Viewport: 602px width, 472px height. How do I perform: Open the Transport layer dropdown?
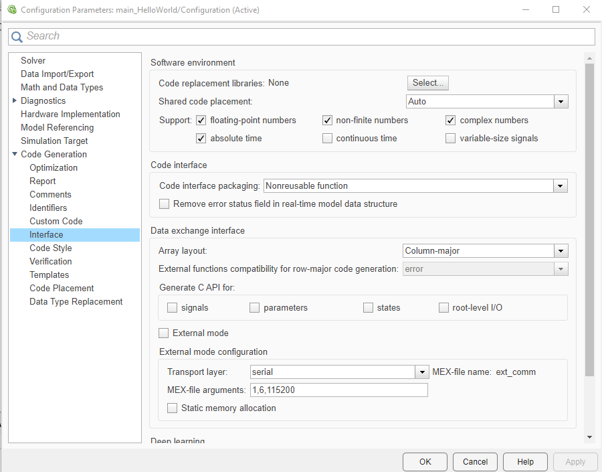[422, 372]
